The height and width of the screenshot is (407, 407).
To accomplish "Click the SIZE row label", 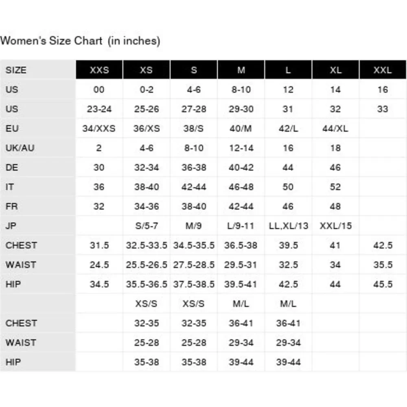I will click(x=16, y=70).
